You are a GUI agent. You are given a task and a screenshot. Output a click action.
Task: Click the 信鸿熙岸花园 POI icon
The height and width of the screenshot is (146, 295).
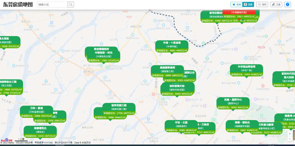(14, 66)
